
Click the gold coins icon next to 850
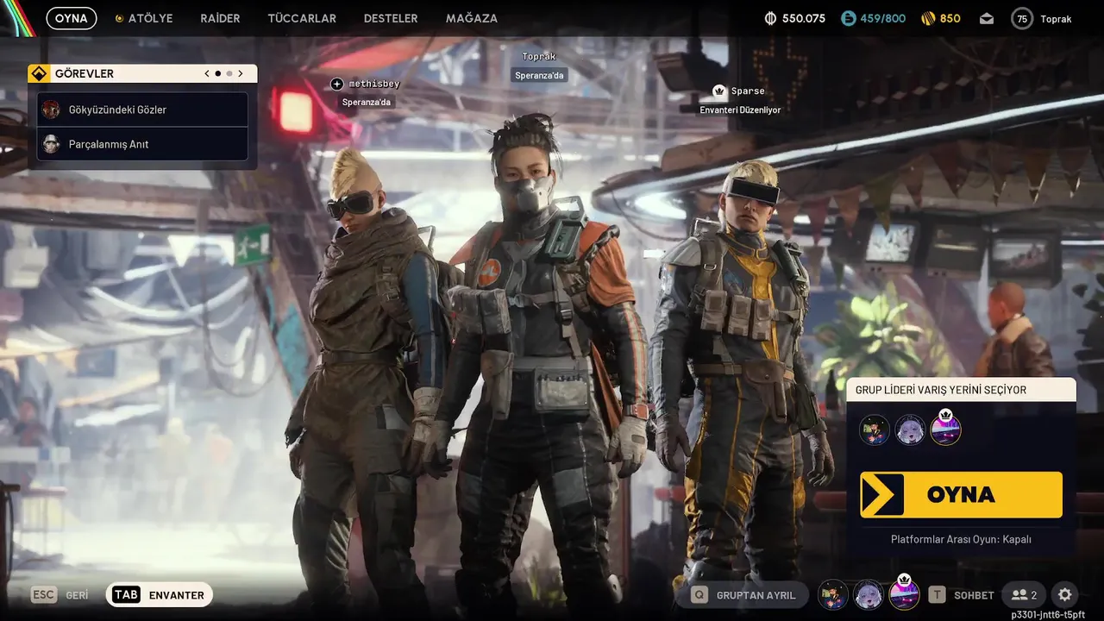tap(928, 18)
